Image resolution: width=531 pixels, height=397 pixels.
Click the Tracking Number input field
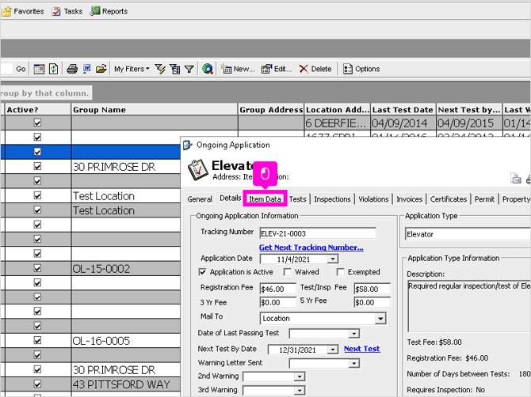point(318,233)
